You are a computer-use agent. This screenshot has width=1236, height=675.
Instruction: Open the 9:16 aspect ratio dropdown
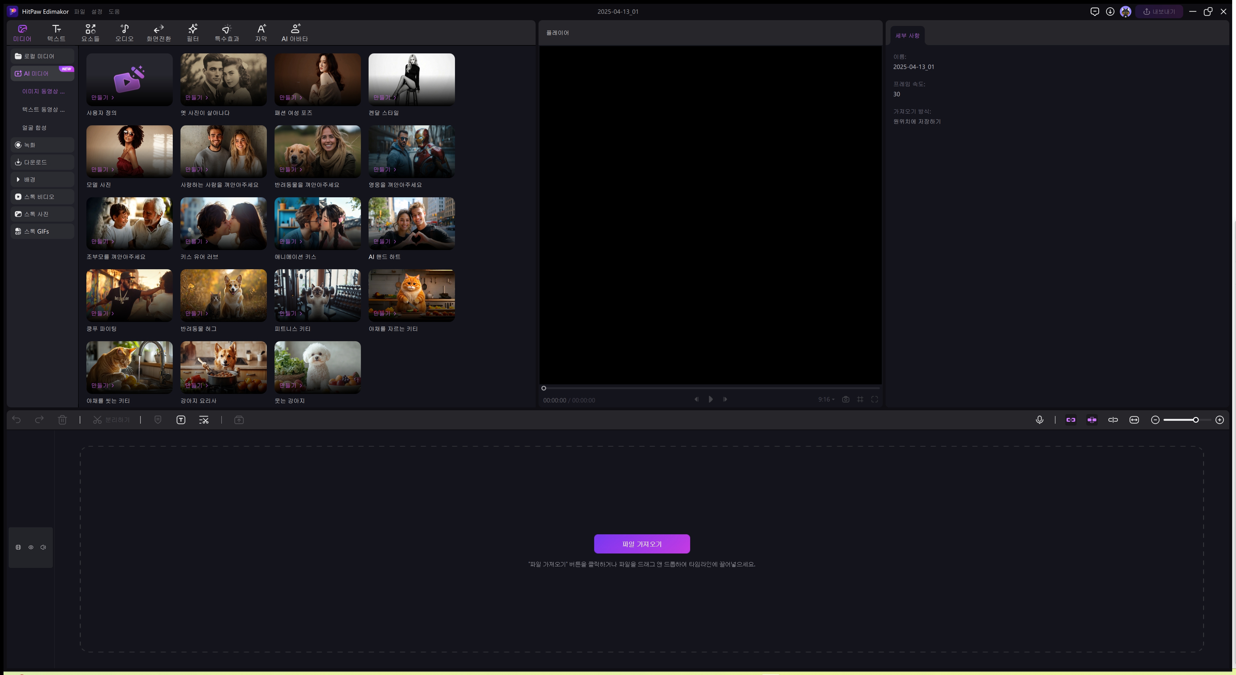tap(826, 399)
